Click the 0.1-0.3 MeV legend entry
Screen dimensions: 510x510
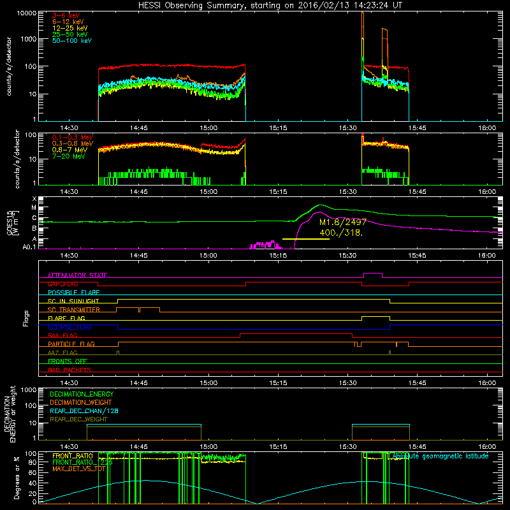(x=73, y=137)
